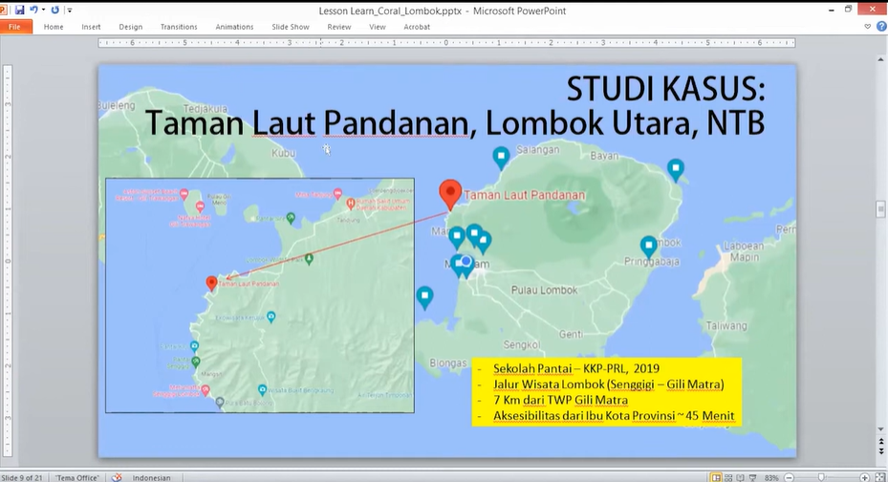Open Customize Quick Access Toolbar dropdown
This screenshot has height=482, width=888.
[x=69, y=10]
